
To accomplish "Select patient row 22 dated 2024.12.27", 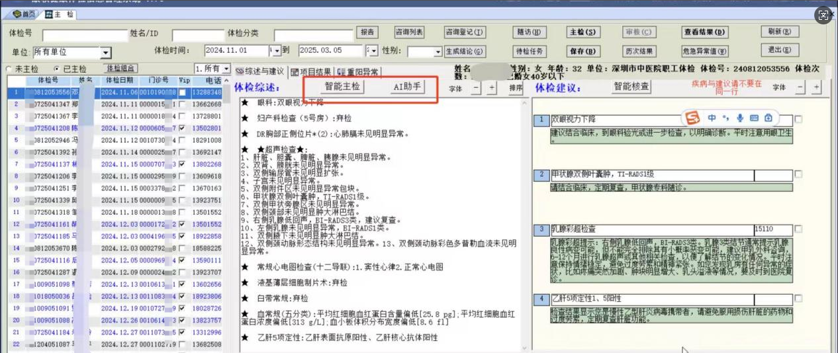I will 115,344.
